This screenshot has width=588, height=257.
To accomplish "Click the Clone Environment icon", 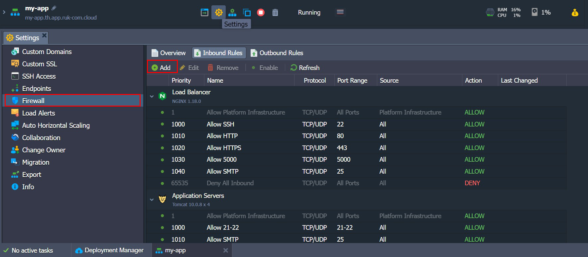I will 247,13.
